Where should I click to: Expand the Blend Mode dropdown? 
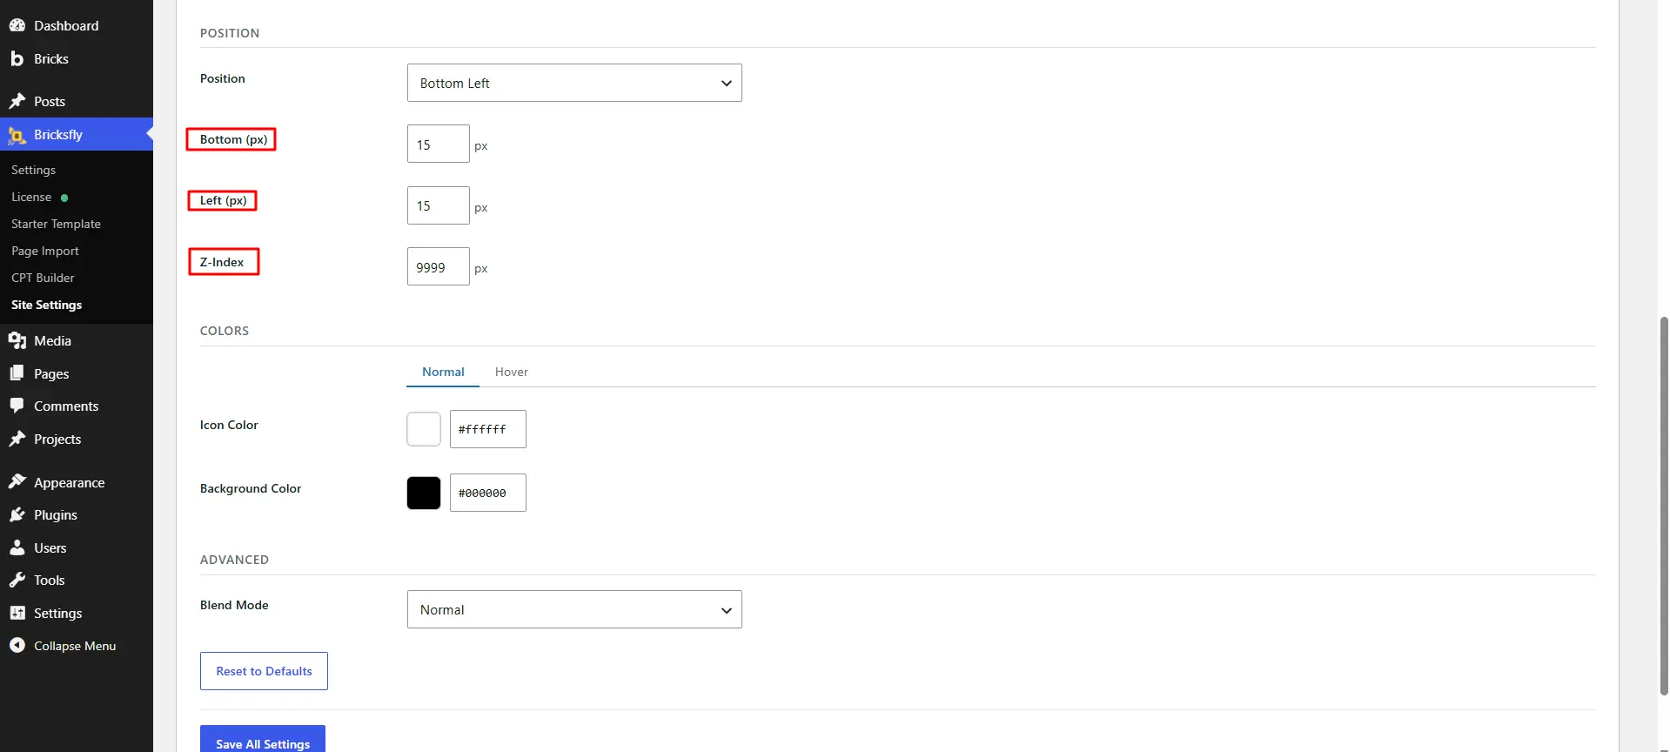574,609
